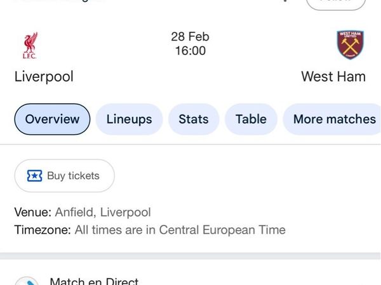The image size is (381, 285).
Task: Click the Liverpool FC crest logo
Action: pos(29,46)
